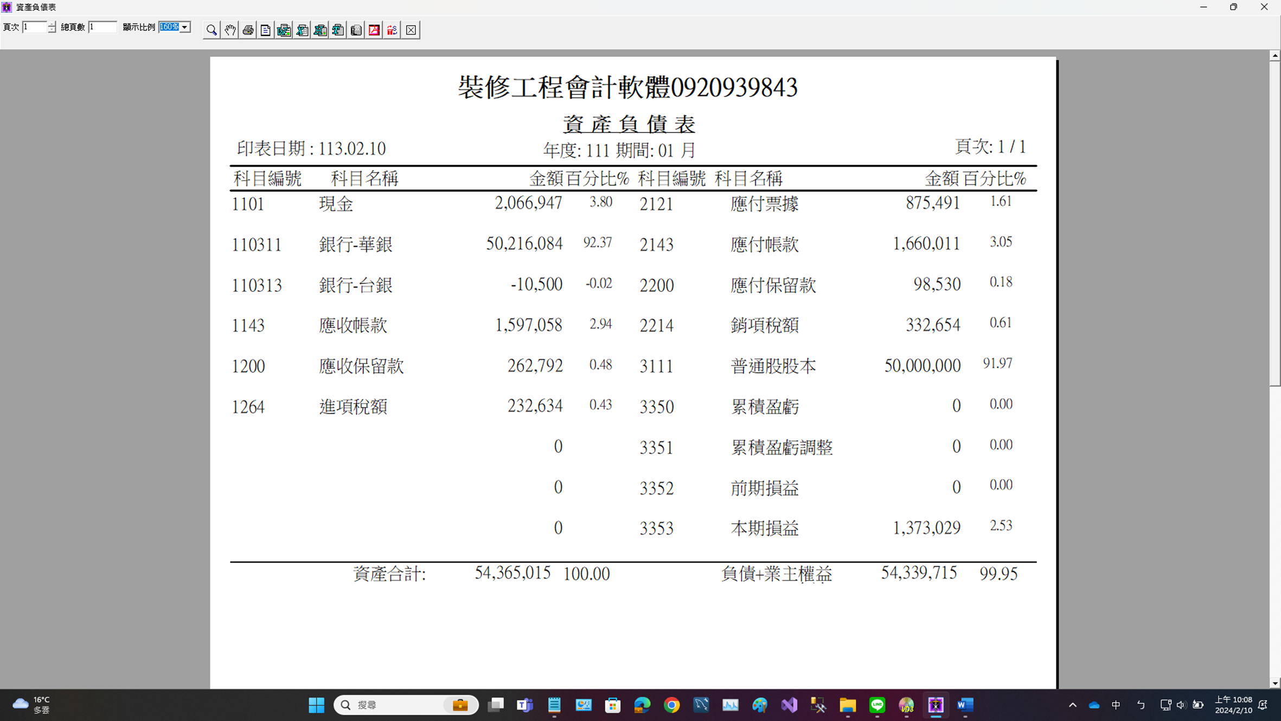Open Paint from the taskbar
The image size is (1281, 721).
759,705
